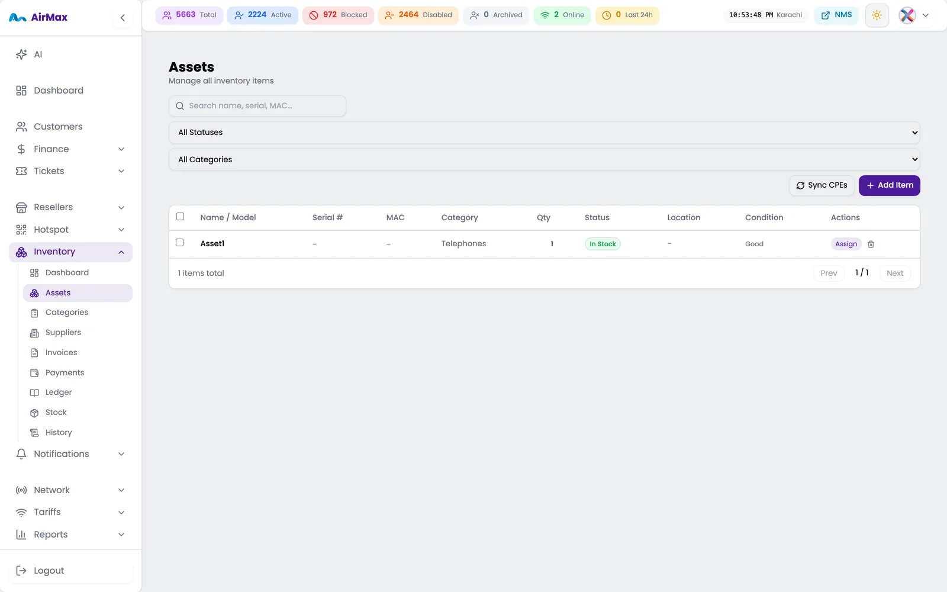947x592 pixels.
Task: Click the 2464 Disabled stat badge
Action: pyautogui.click(x=418, y=15)
